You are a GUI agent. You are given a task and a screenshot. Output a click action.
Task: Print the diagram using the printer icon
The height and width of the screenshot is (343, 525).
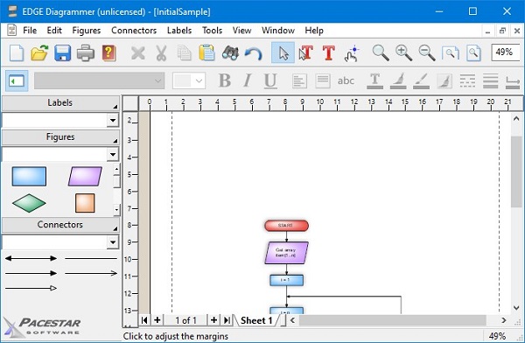pos(86,52)
